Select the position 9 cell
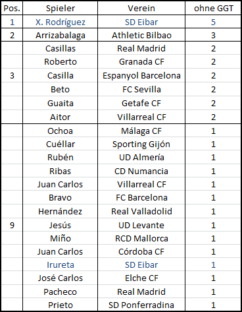Image resolution: width=242 pixels, height=312 pixels. pyautogui.click(x=12, y=225)
